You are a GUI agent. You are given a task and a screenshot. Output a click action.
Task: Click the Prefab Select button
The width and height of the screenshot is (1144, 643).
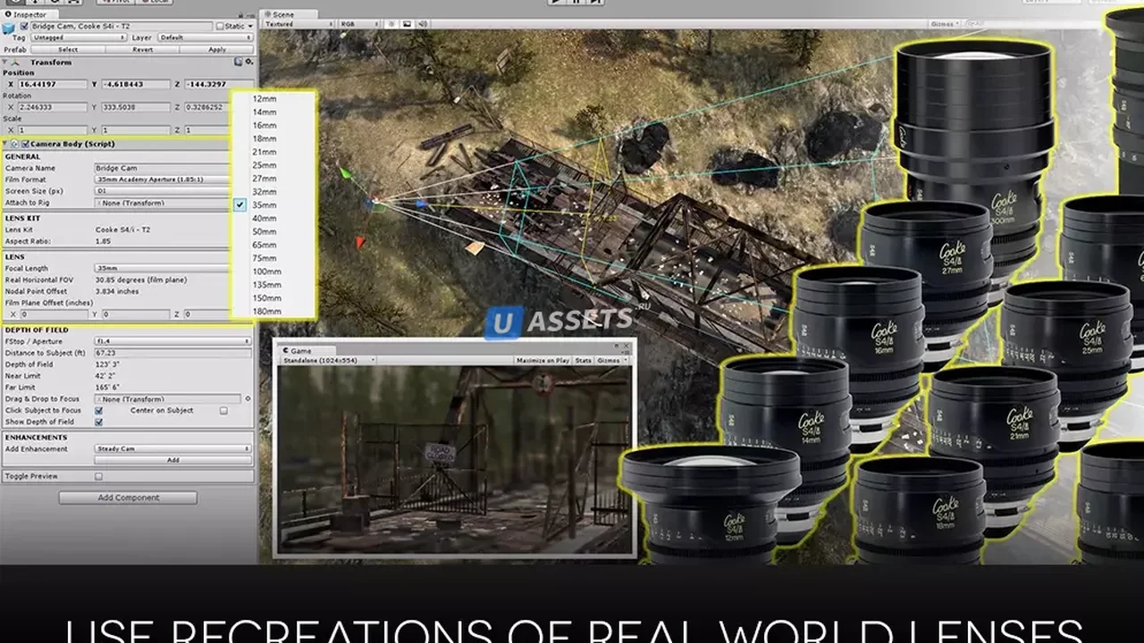(68, 49)
